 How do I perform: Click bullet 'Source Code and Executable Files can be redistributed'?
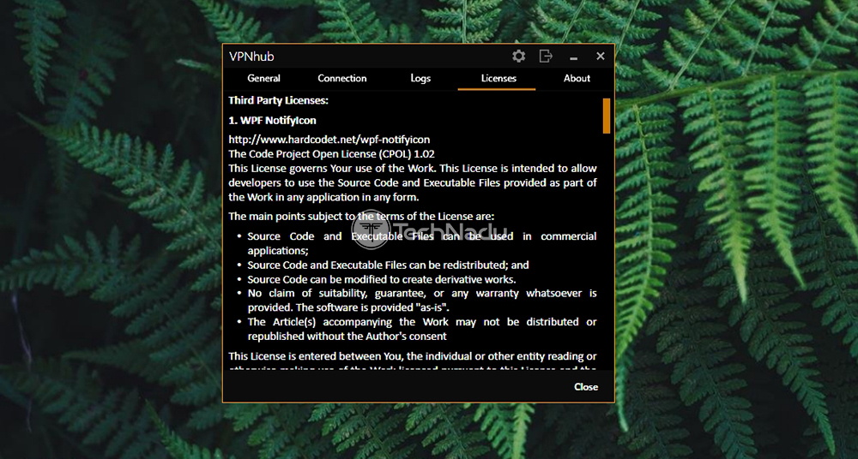(x=388, y=265)
